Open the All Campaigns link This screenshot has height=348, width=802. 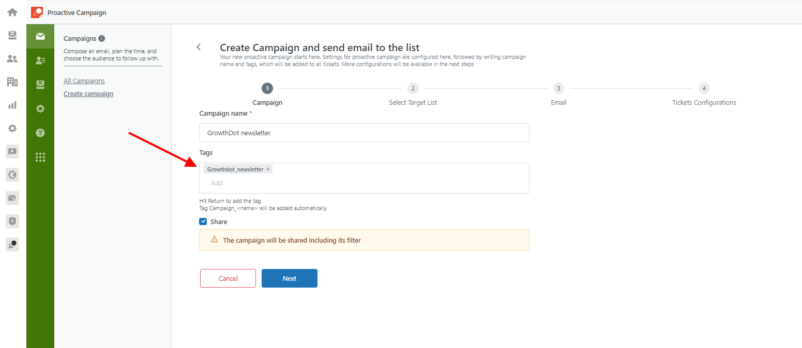click(84, 81)
